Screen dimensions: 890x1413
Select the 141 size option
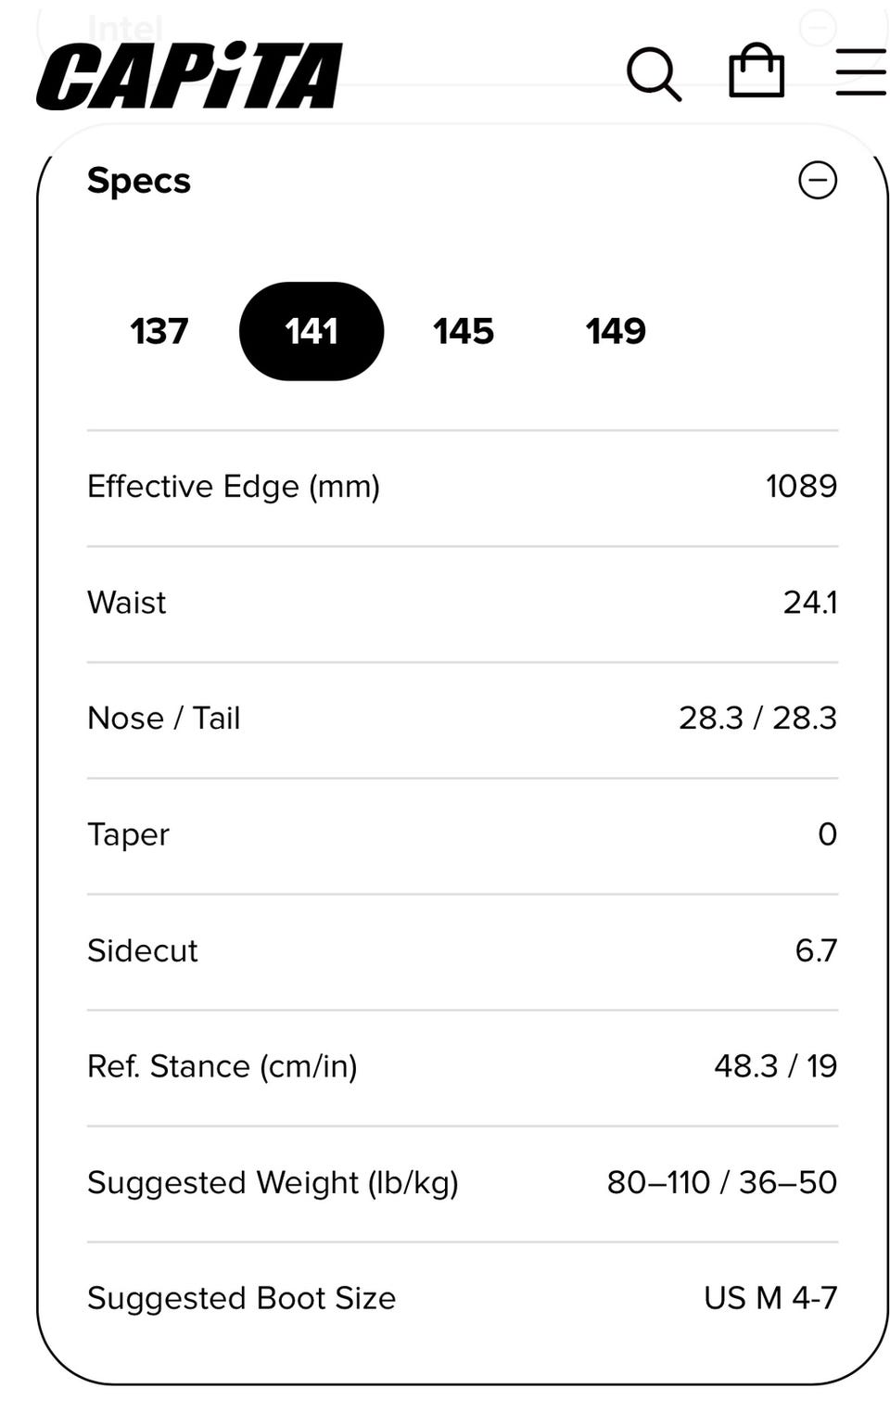tap(311, 331)
